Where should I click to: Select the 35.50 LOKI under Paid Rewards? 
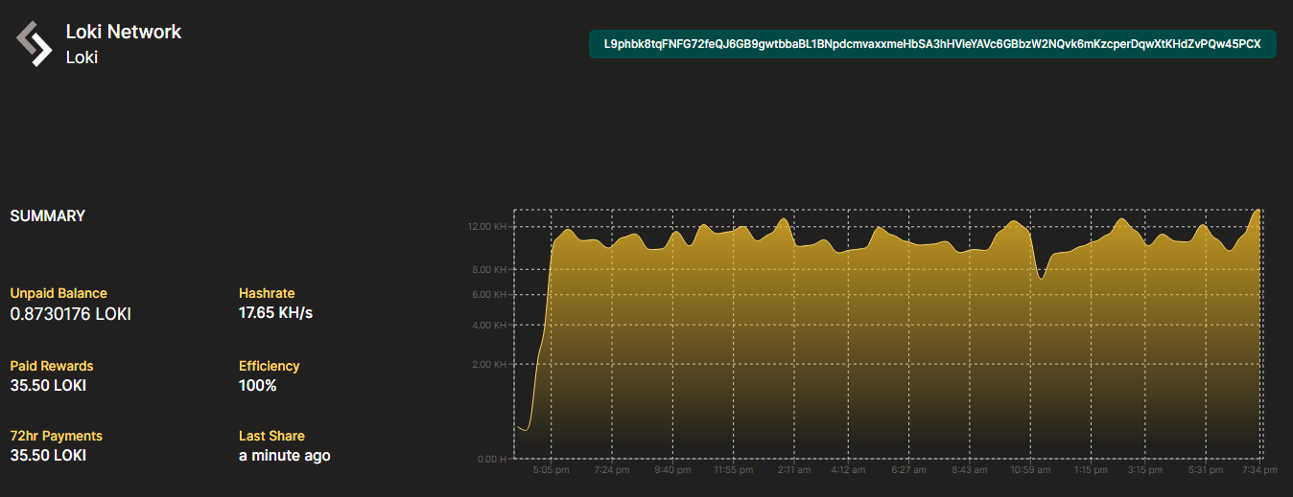click(48, 386)
